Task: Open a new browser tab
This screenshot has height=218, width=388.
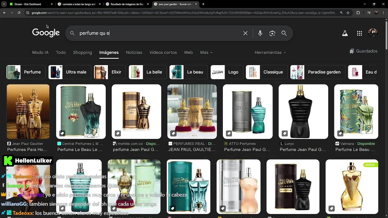Action: 203,4
